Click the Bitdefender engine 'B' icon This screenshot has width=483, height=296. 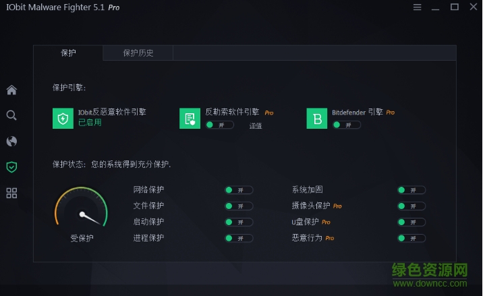click(316, 118)
